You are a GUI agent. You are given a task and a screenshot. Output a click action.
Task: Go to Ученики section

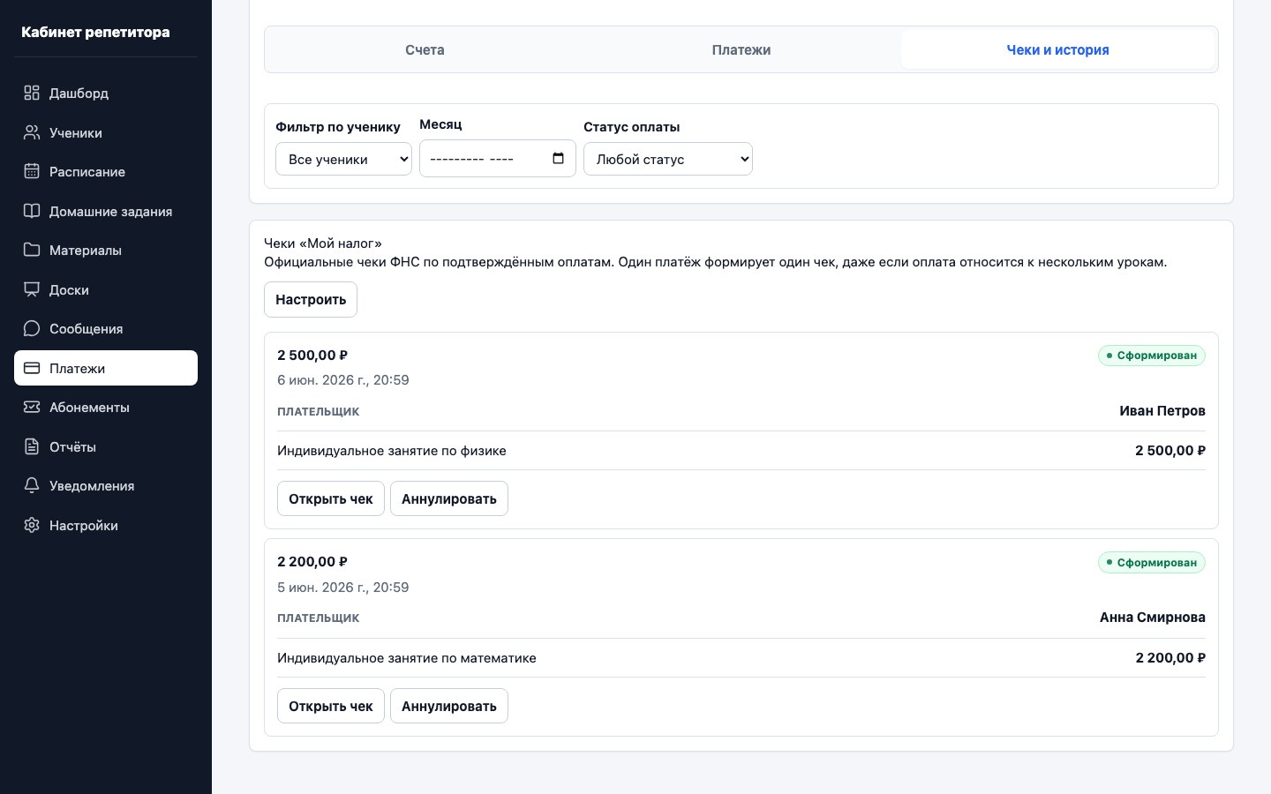(x=106, y=132)
